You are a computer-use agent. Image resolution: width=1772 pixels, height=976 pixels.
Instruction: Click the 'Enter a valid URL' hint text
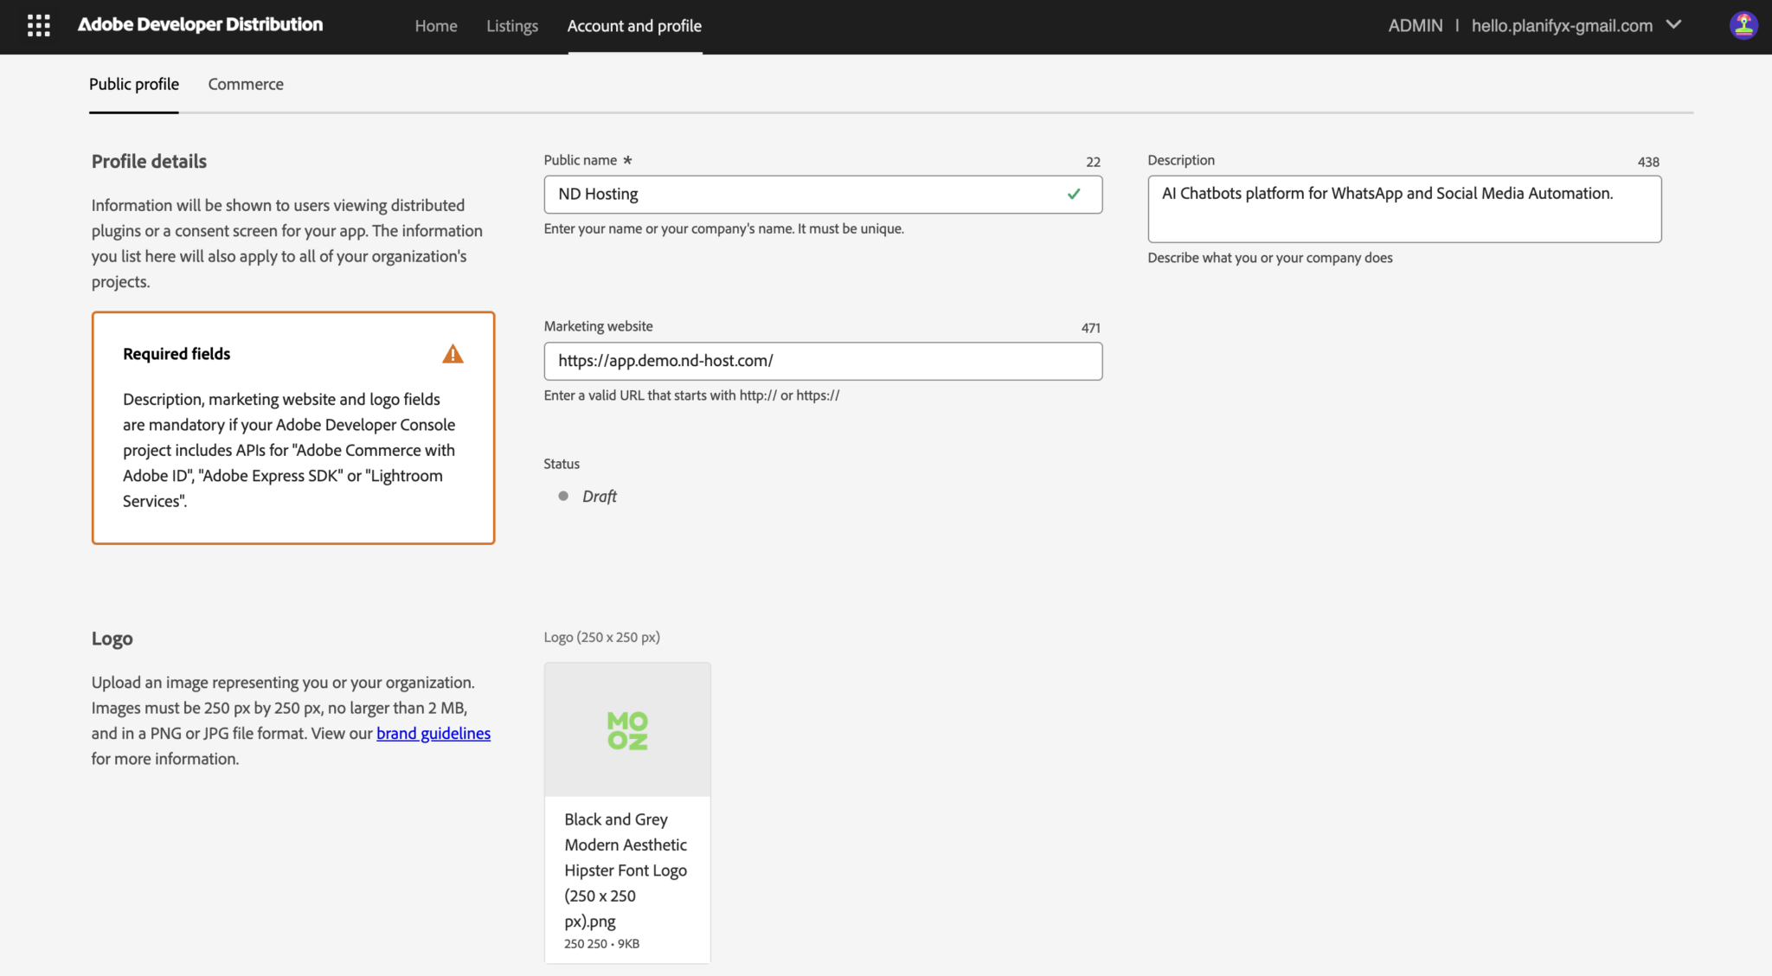pyautogui.click(x=691, y=395)
